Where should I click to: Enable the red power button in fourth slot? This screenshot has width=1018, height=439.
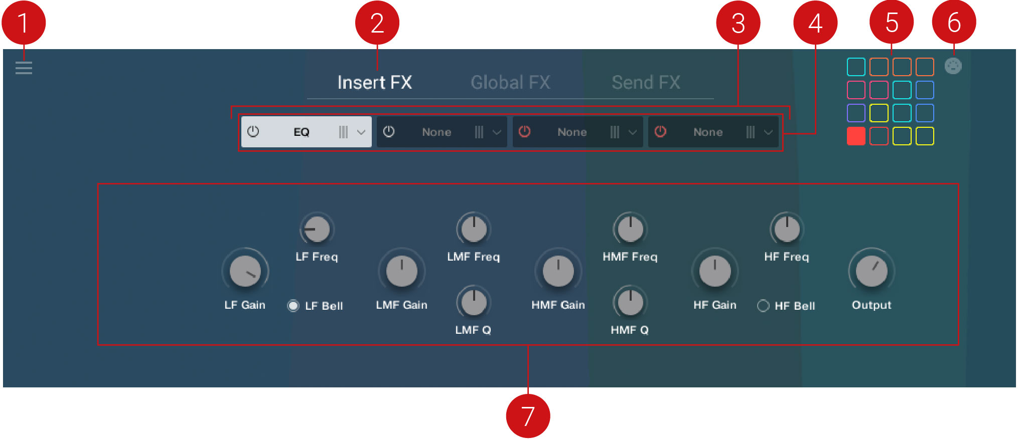point(660,132)
